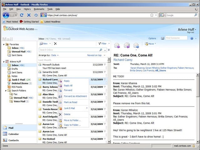200x150 pixels.
Task: Toggle the flag on the Tomás Navarro message
Action: 105,109
